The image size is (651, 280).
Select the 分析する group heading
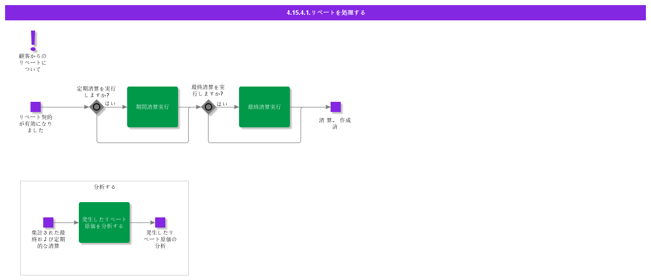pos(105,187)
